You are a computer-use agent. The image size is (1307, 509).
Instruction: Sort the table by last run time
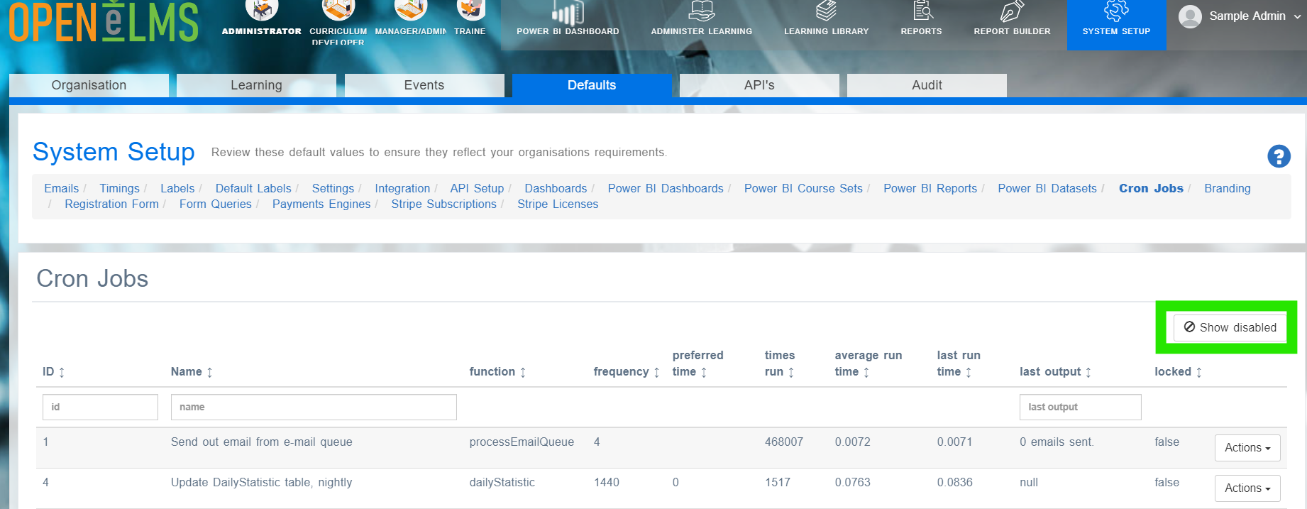959,363
